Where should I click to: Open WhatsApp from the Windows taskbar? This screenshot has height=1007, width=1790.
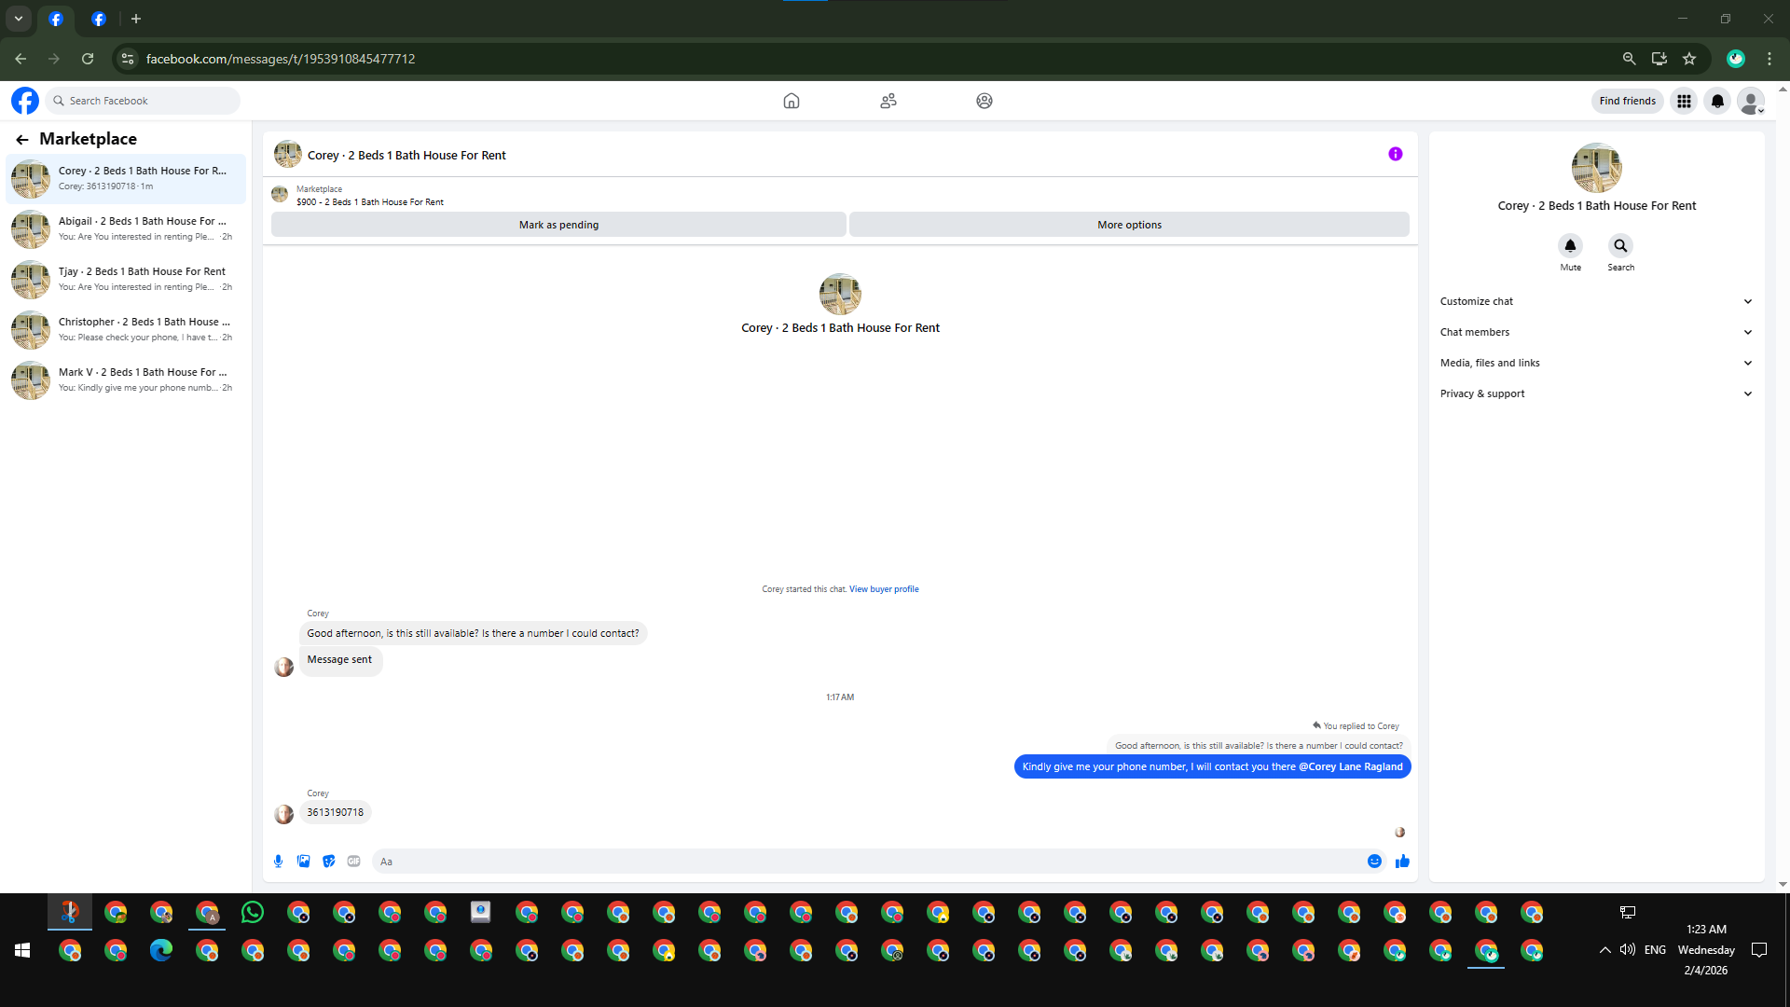click(252, 913)
